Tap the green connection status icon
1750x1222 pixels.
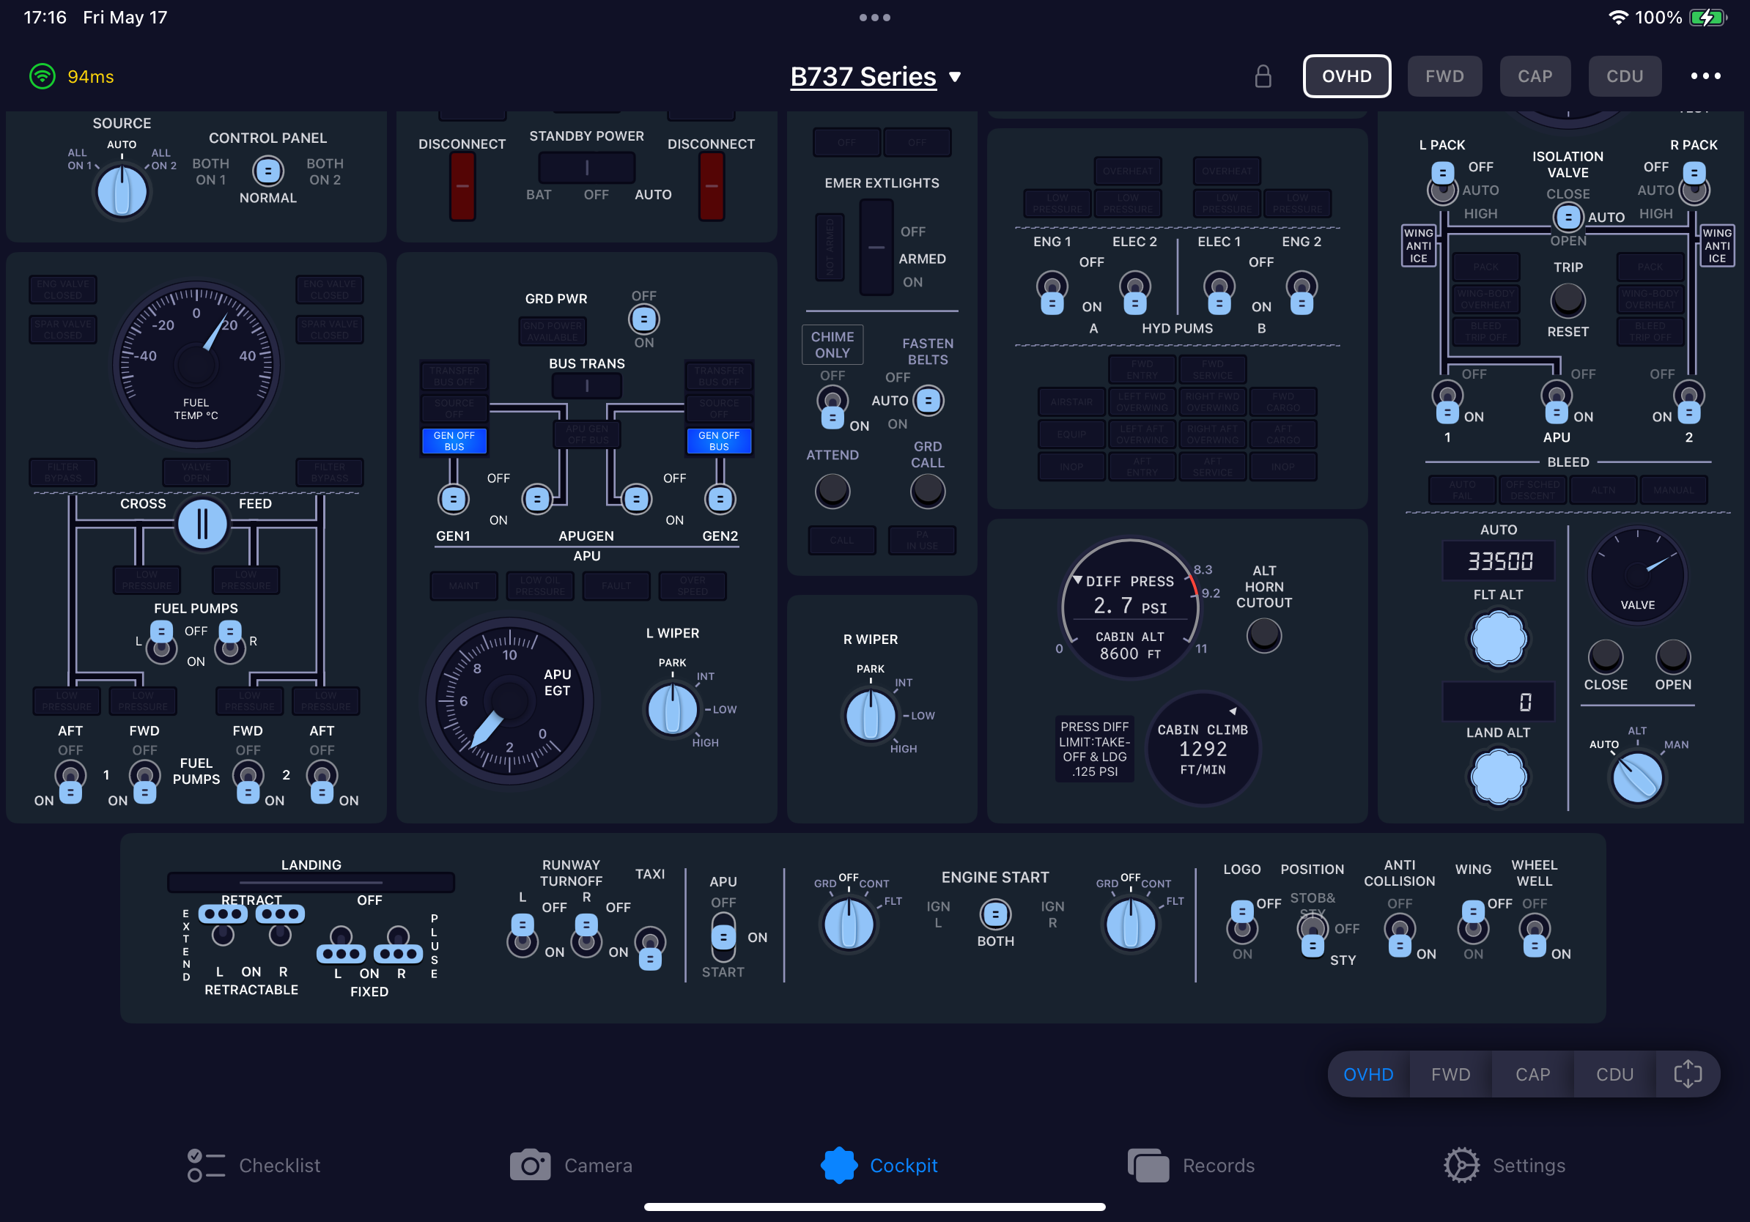[x=43, y=76]
